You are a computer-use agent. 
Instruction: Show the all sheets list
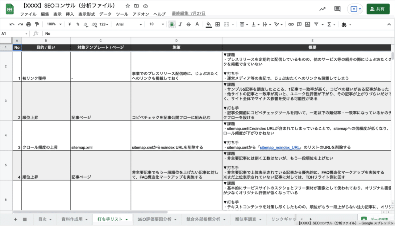pos(25,219)
